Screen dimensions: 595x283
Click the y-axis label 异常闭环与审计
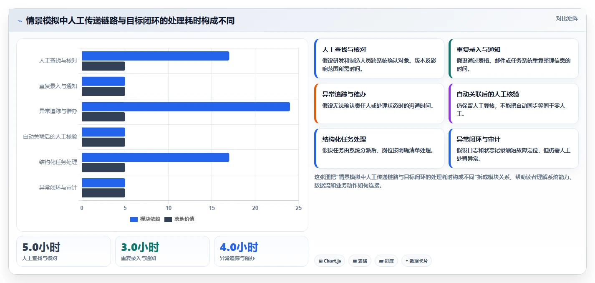click(58, 188)
